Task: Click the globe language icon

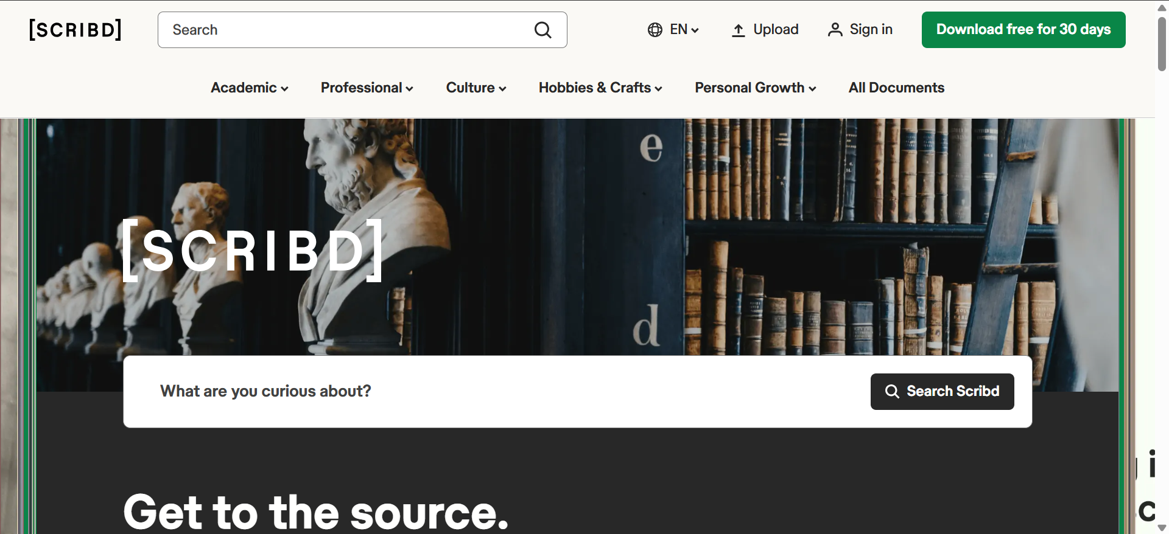Action: pyautogui.click(x=655, y=30)
